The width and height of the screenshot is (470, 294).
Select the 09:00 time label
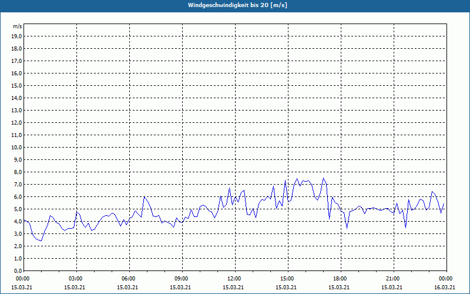(x=182, y=279)
